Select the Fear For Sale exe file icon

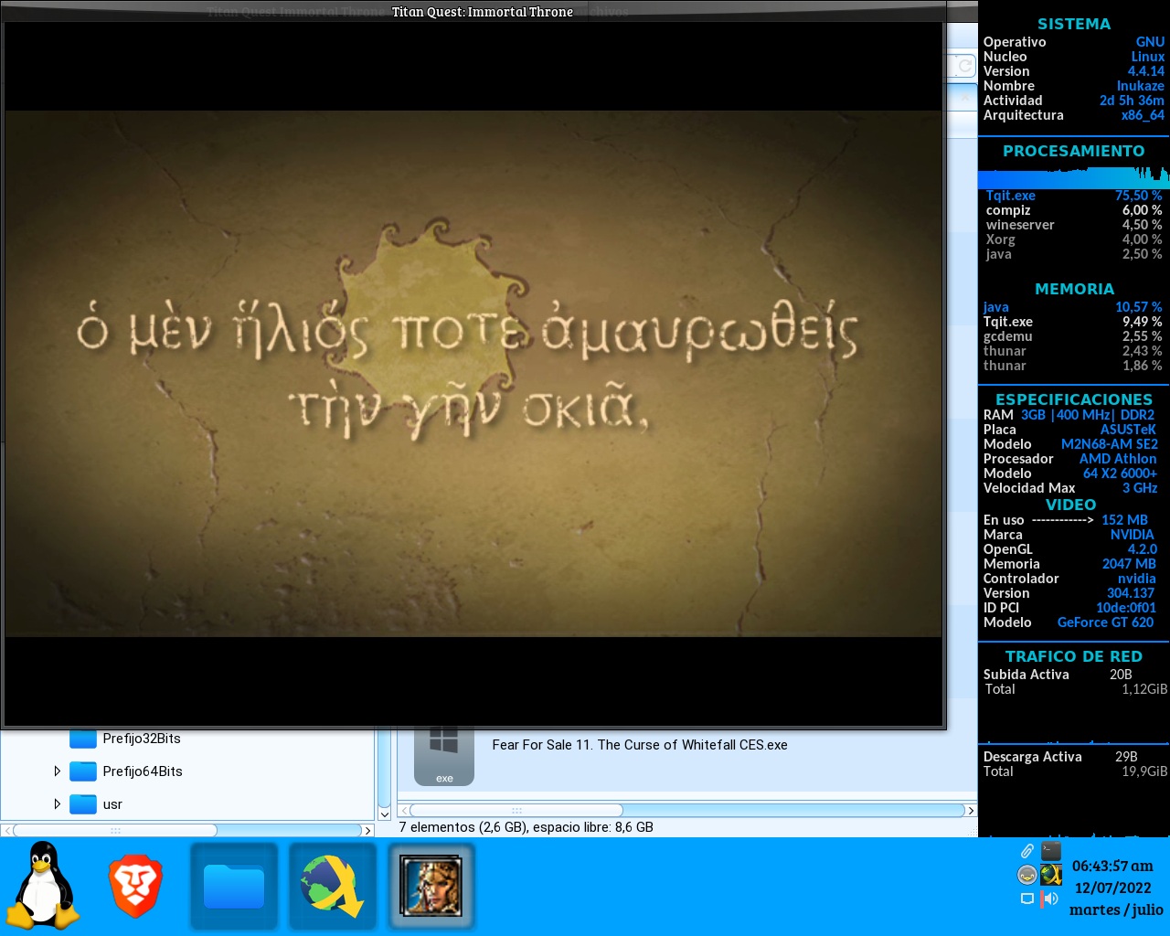click(x=444, y=756)
